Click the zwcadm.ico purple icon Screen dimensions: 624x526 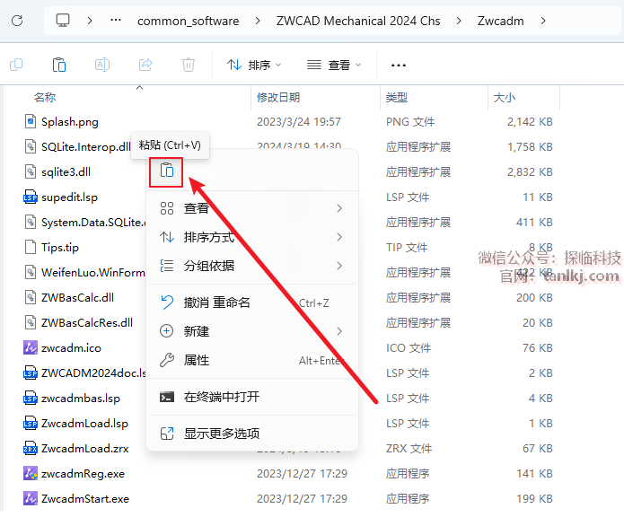point(31,347)
